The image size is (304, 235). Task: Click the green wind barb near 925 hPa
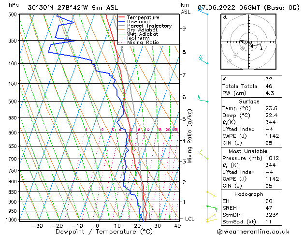coord(212,209)
